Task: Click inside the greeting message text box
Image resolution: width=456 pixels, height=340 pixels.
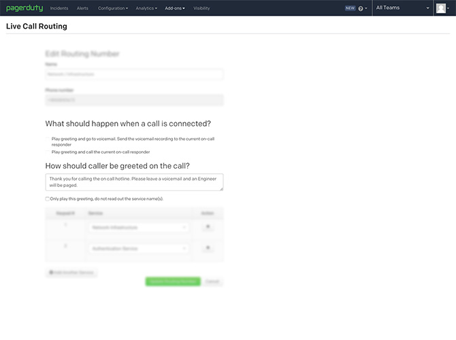Action: (x=134, y=182)
